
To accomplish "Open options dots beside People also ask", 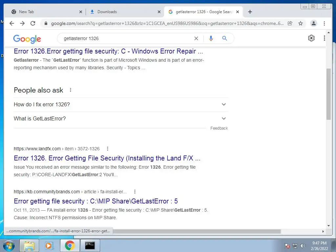I will 71,90.
